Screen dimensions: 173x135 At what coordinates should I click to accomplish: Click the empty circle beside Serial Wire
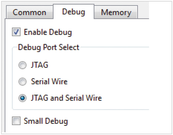click(x=23, y=82)
